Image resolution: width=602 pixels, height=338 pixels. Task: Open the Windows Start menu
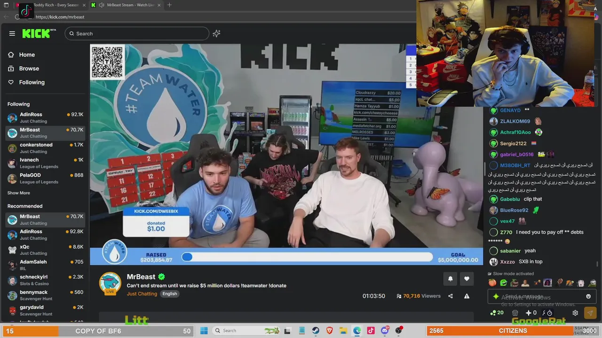204,330
